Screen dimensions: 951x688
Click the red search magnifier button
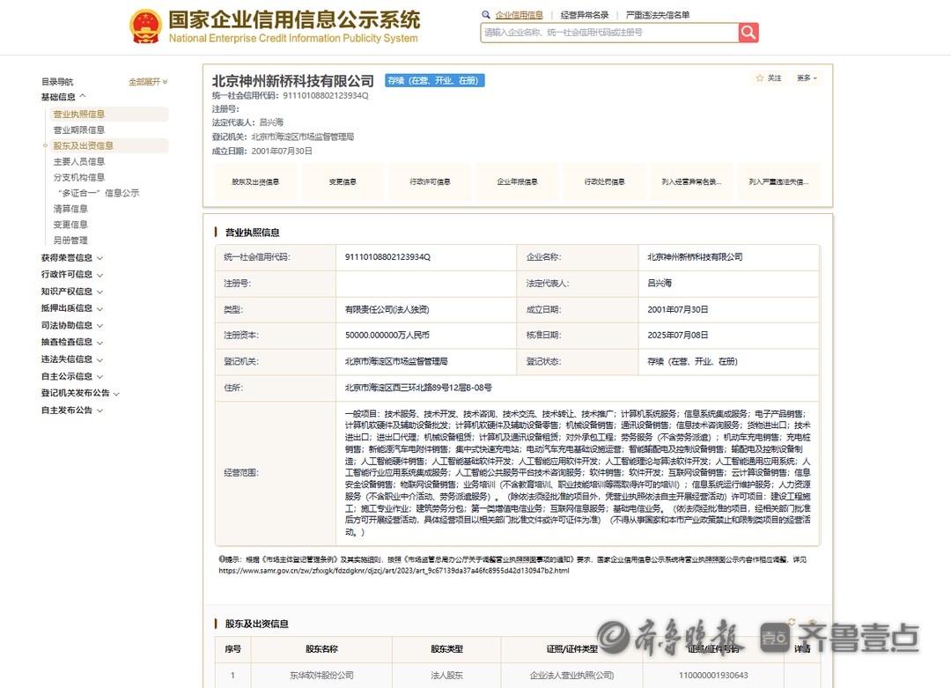(x=748, y=33)
